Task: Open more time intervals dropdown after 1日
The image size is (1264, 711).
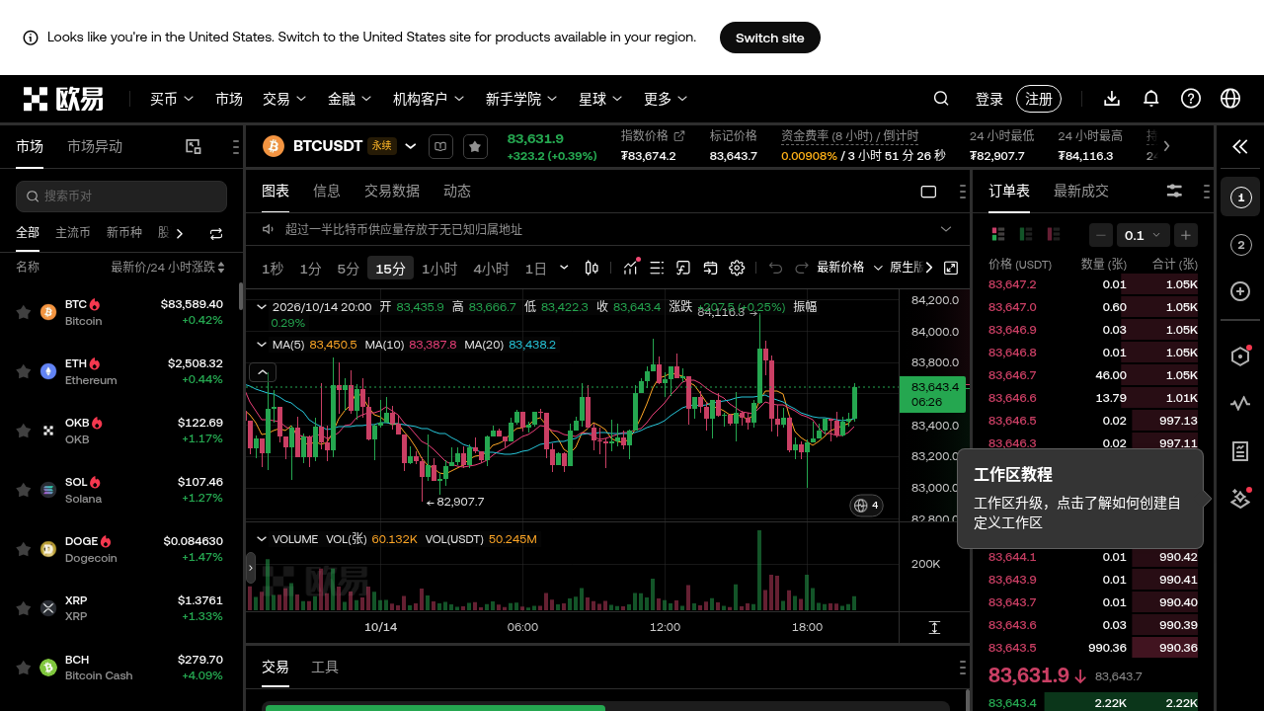Action: point(564,268)
